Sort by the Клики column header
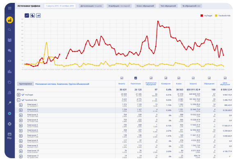Screen dimensions: 234x159 pos(179,84)
